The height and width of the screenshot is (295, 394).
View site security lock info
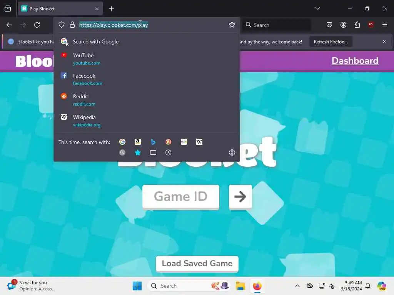pyautogui.click(x=72, y=25)
